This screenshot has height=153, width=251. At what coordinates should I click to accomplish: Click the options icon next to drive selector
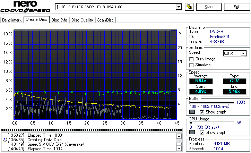point(189,7)
